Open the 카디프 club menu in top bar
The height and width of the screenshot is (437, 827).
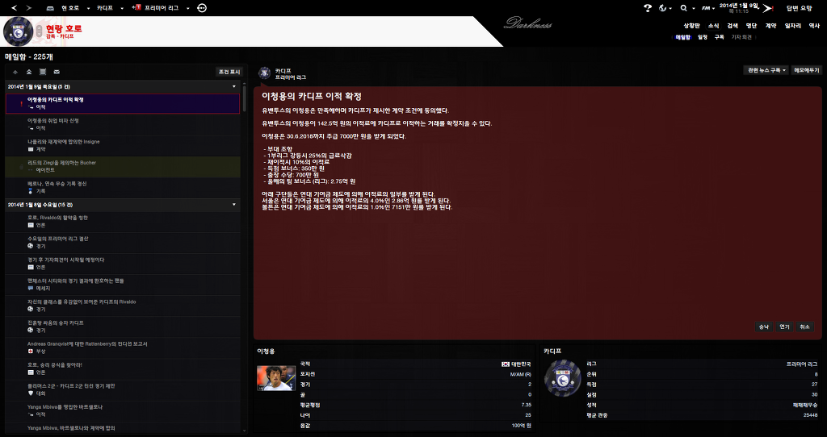104,8
